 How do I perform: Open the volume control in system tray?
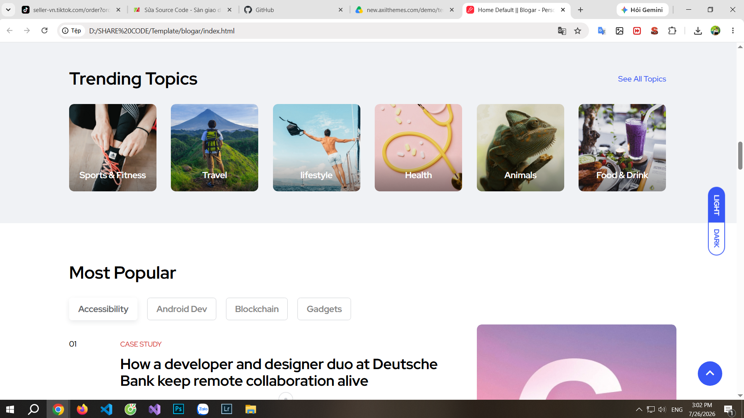point(662,409)
